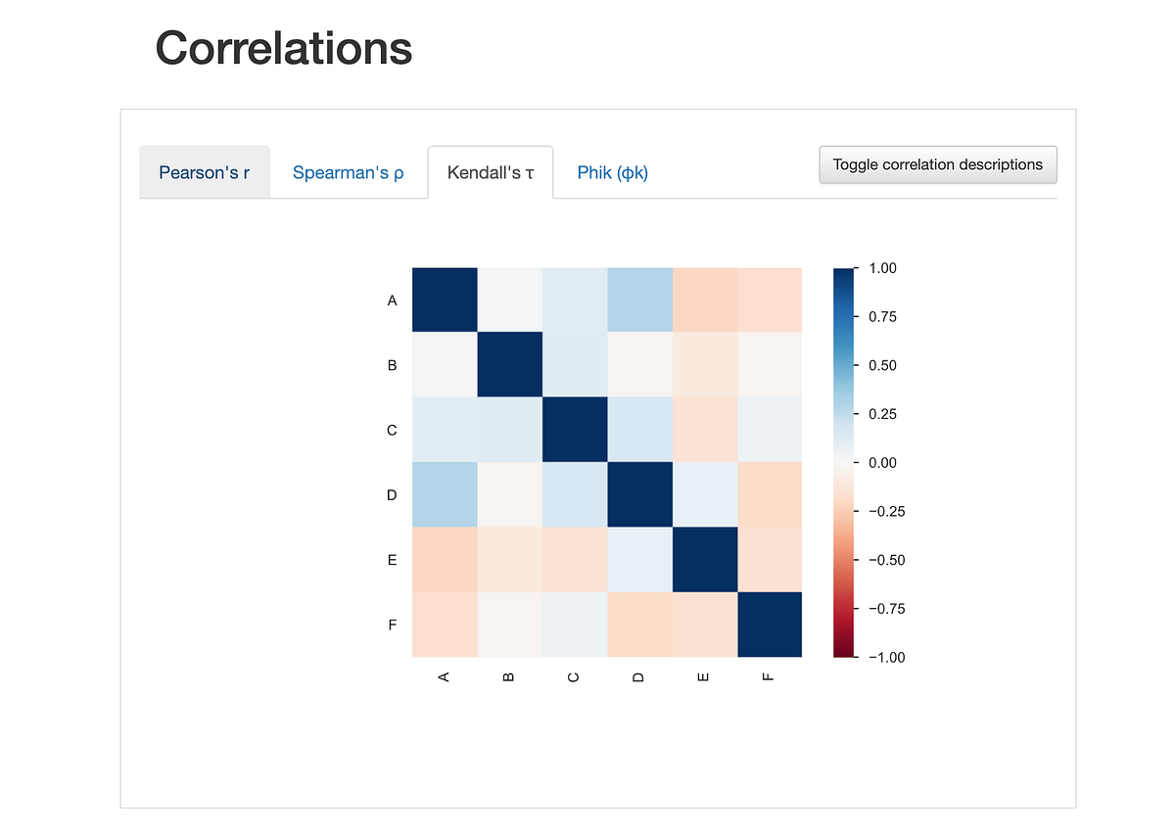The width and height of the screenshot is (1175, 833).
Task: View the Phik (φk) correlations
Action: [x=612, y=171]
